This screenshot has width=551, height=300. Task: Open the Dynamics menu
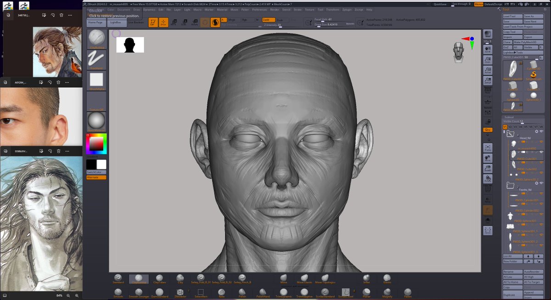click(149, 9)
